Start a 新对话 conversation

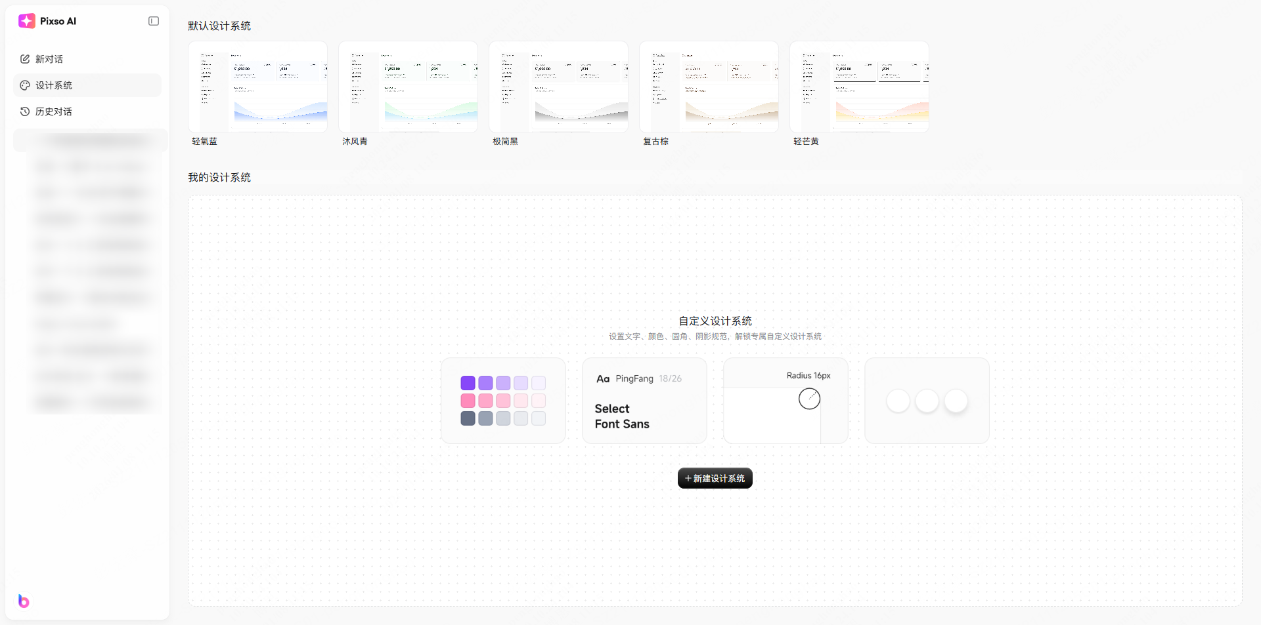pos(87,59)
